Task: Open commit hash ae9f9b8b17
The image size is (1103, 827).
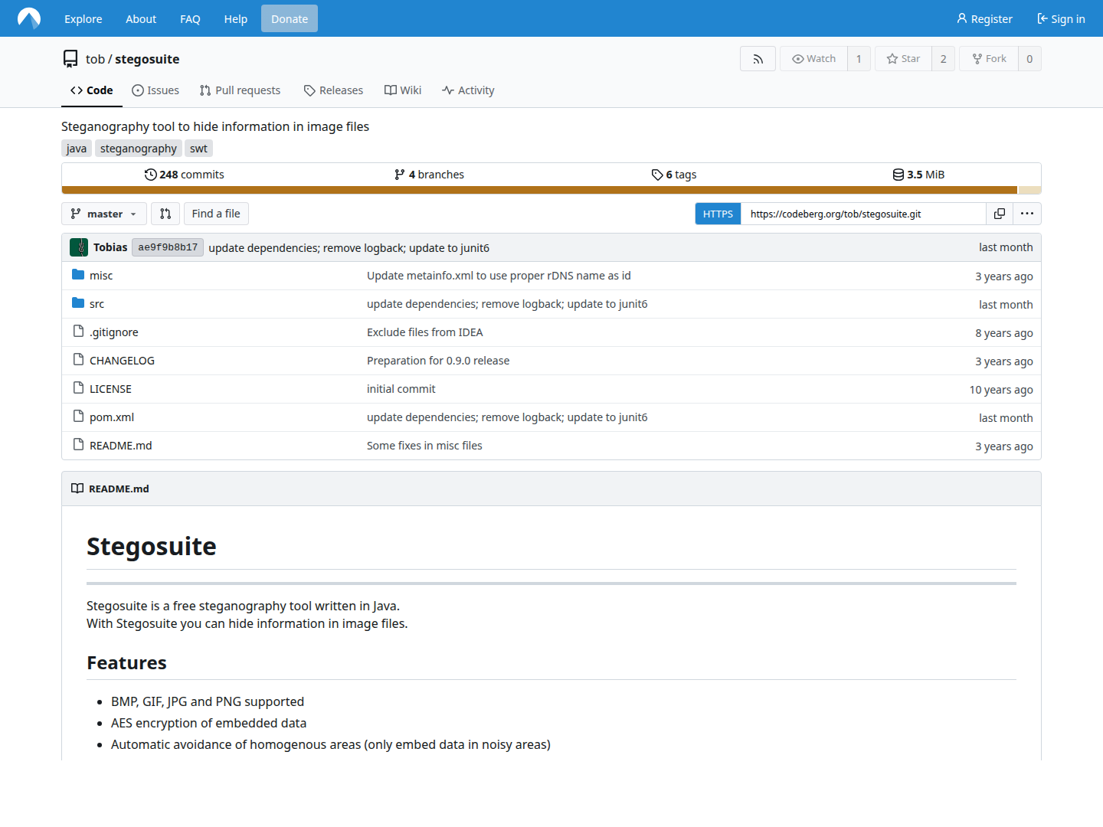Action: pos(168,247)
